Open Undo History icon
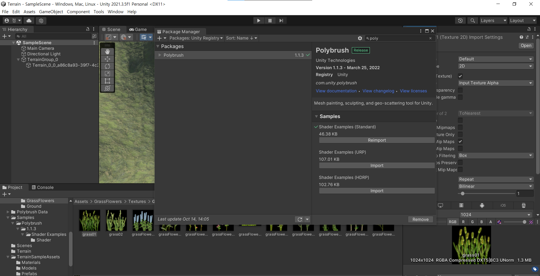The width and height of the screenshot is (540, 276). click(x=460, y=21)
